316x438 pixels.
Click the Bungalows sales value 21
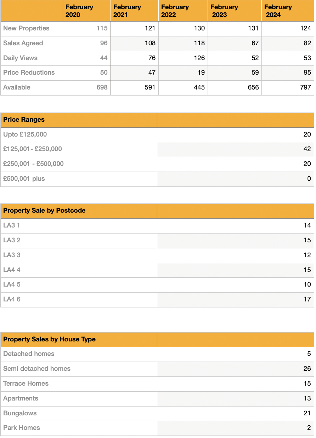point(307,413)
